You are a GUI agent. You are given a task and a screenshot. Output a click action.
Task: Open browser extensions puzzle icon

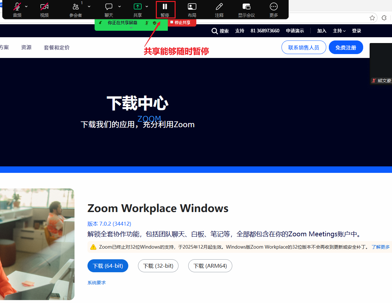point(384,18)
